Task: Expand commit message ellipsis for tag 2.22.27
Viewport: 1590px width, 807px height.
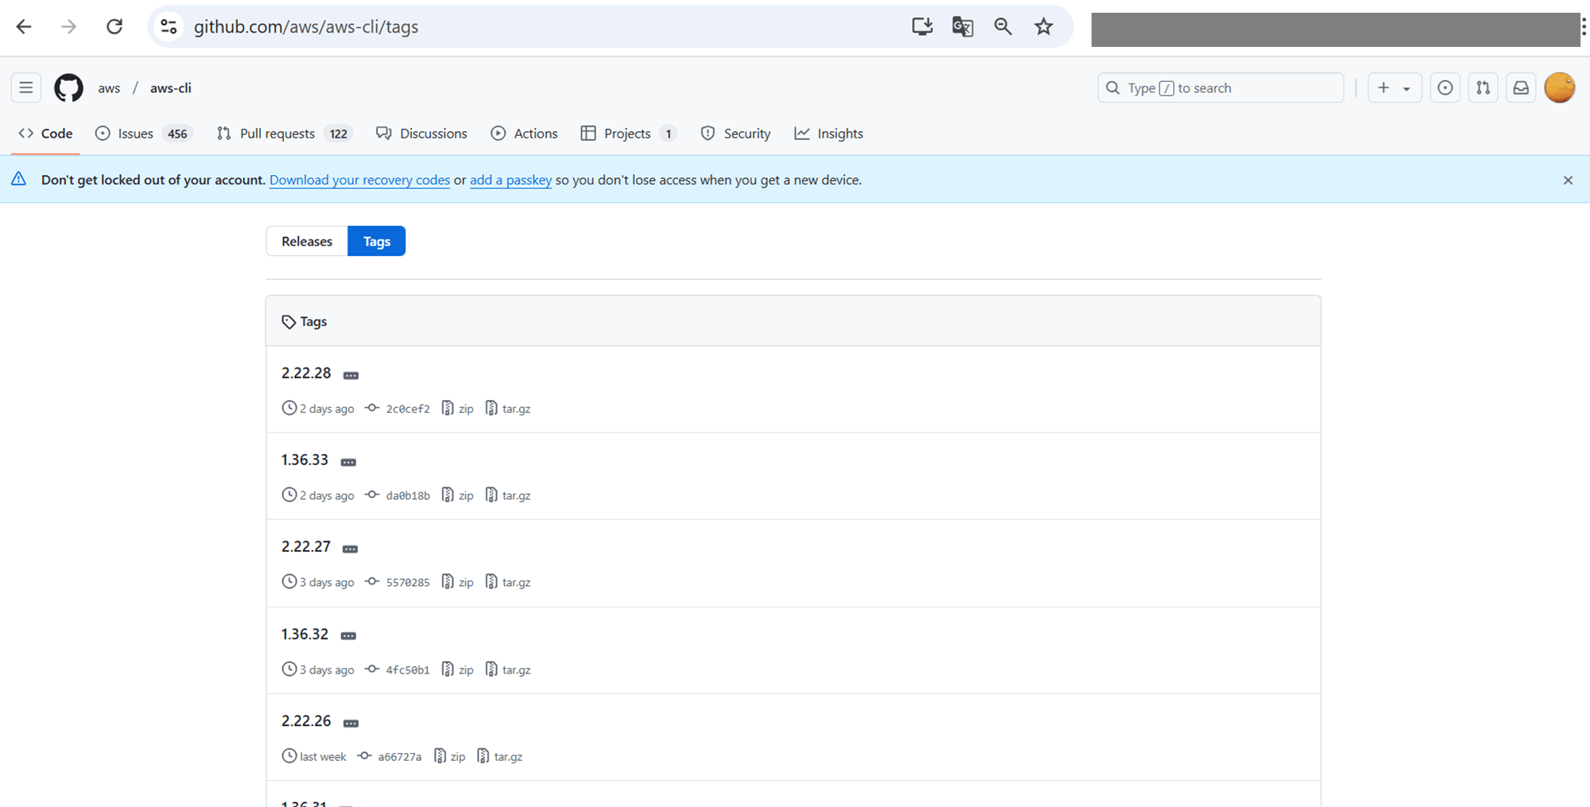Action: point(350,549)
